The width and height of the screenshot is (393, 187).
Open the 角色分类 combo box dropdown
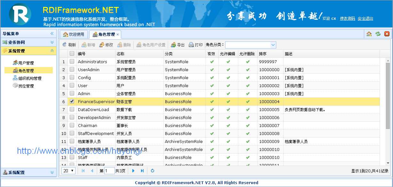click(x=273, y=45)
